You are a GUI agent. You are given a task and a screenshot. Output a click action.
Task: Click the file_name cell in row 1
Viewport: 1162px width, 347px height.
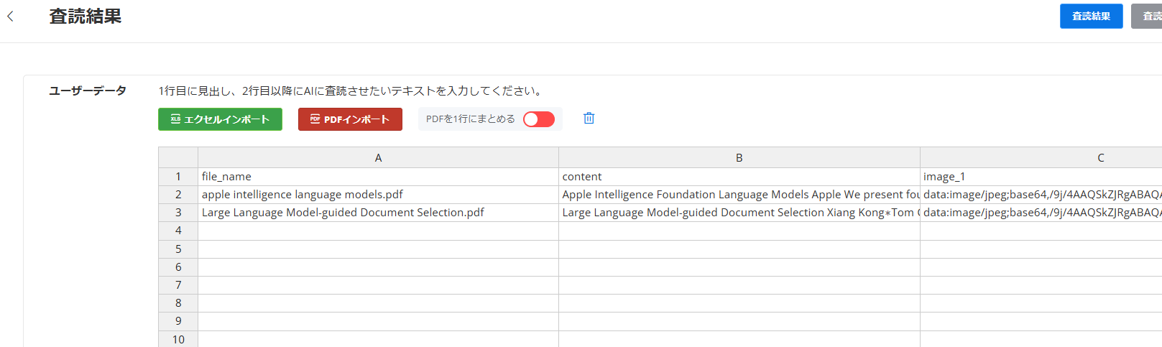(378, 177)
